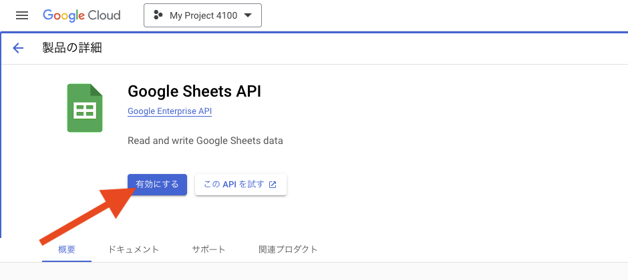Click the この API を試す button
Viewport: 628px width, 280px height.
tap(241, 185)
